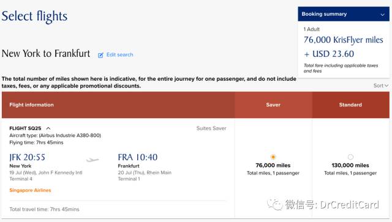Viewport: 392px width, 222px height.
Task: Click the FLIGHT SQ25 label
Action: click(25, 128)
